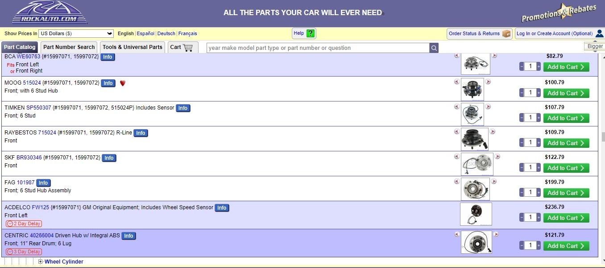605x268 pixels.
Task: Click the Bigger text button
Action: click(x=595, y=46)
